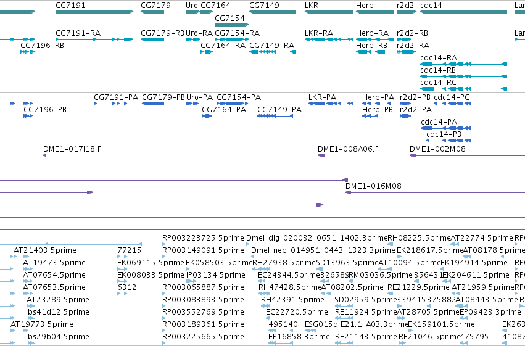Select EST label EK069115.5prime
The width and height of the screenshot is (525, 346).
(151, 263)
